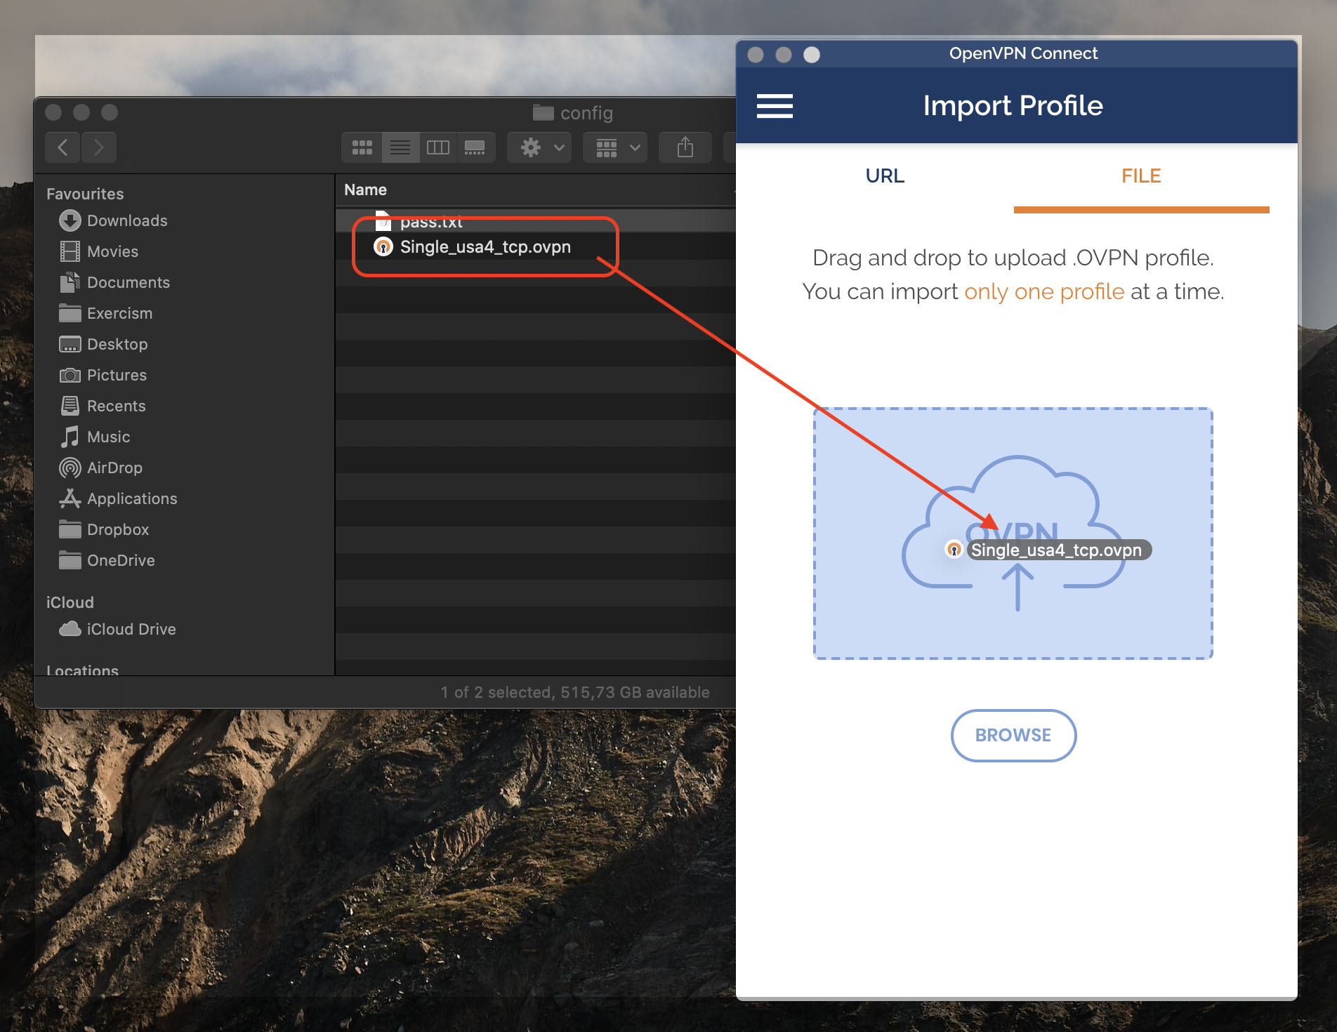The image size is (1337, 1032).
Task: Click the BROWSE button
Action: [x=1013, y=735]
